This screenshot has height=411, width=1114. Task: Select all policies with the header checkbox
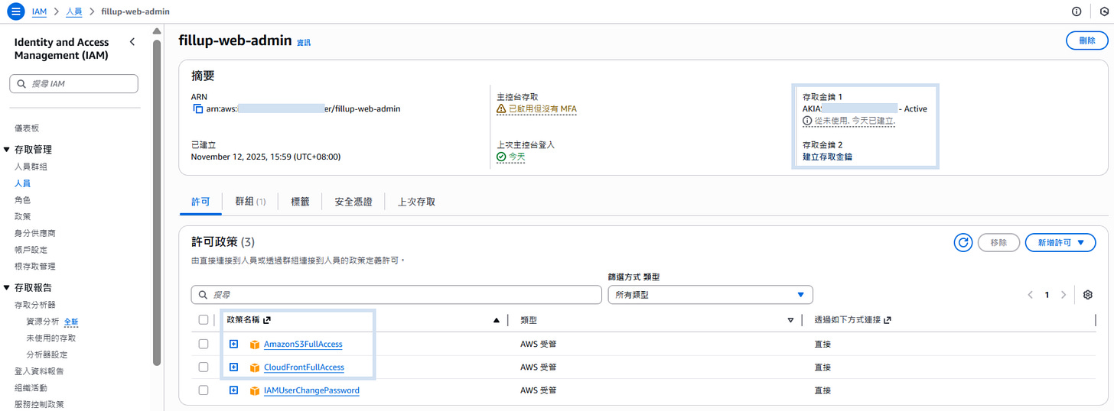[x=203, y=320]
